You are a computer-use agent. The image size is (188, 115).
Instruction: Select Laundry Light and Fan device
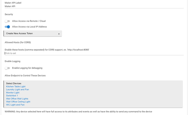[17, 89]
